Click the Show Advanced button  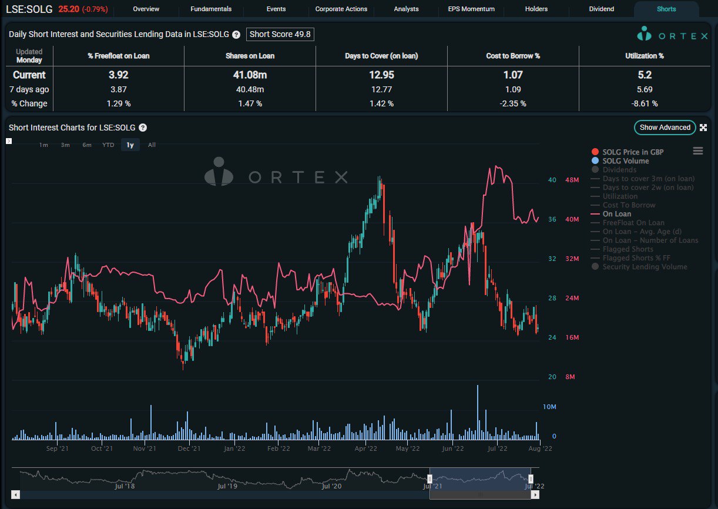coord(665,128)
